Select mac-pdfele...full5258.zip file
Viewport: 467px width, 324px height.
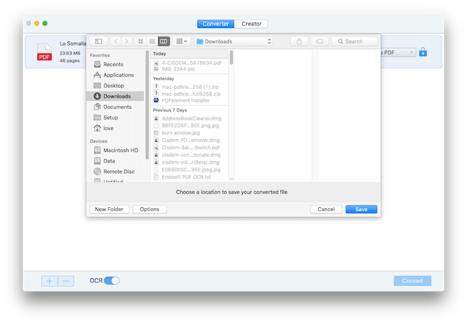189,94
